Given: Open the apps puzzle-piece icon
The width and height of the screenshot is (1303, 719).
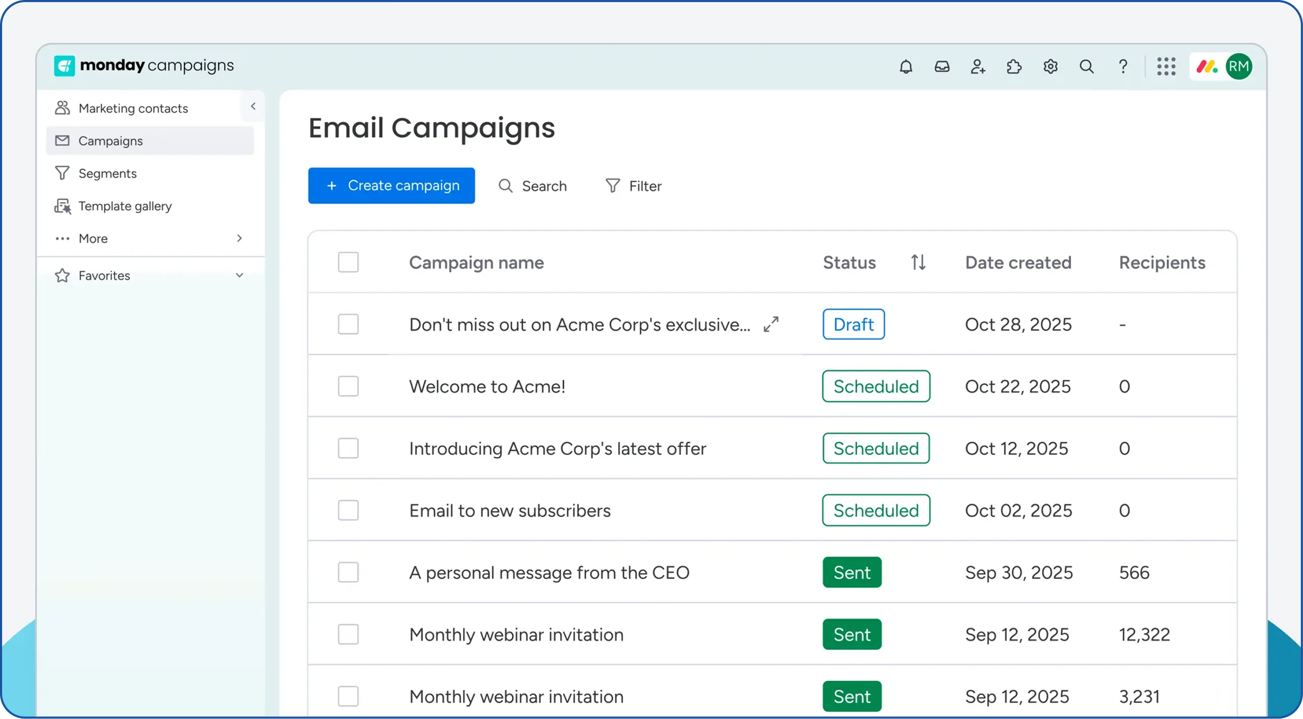Looking at the screenshot, I should pos(1014,67).
